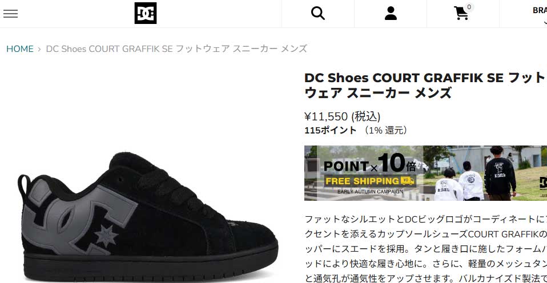Click the DC Shoes logo in the header
The height and width of the screenshot is (283, 547).
click(146, 13)
